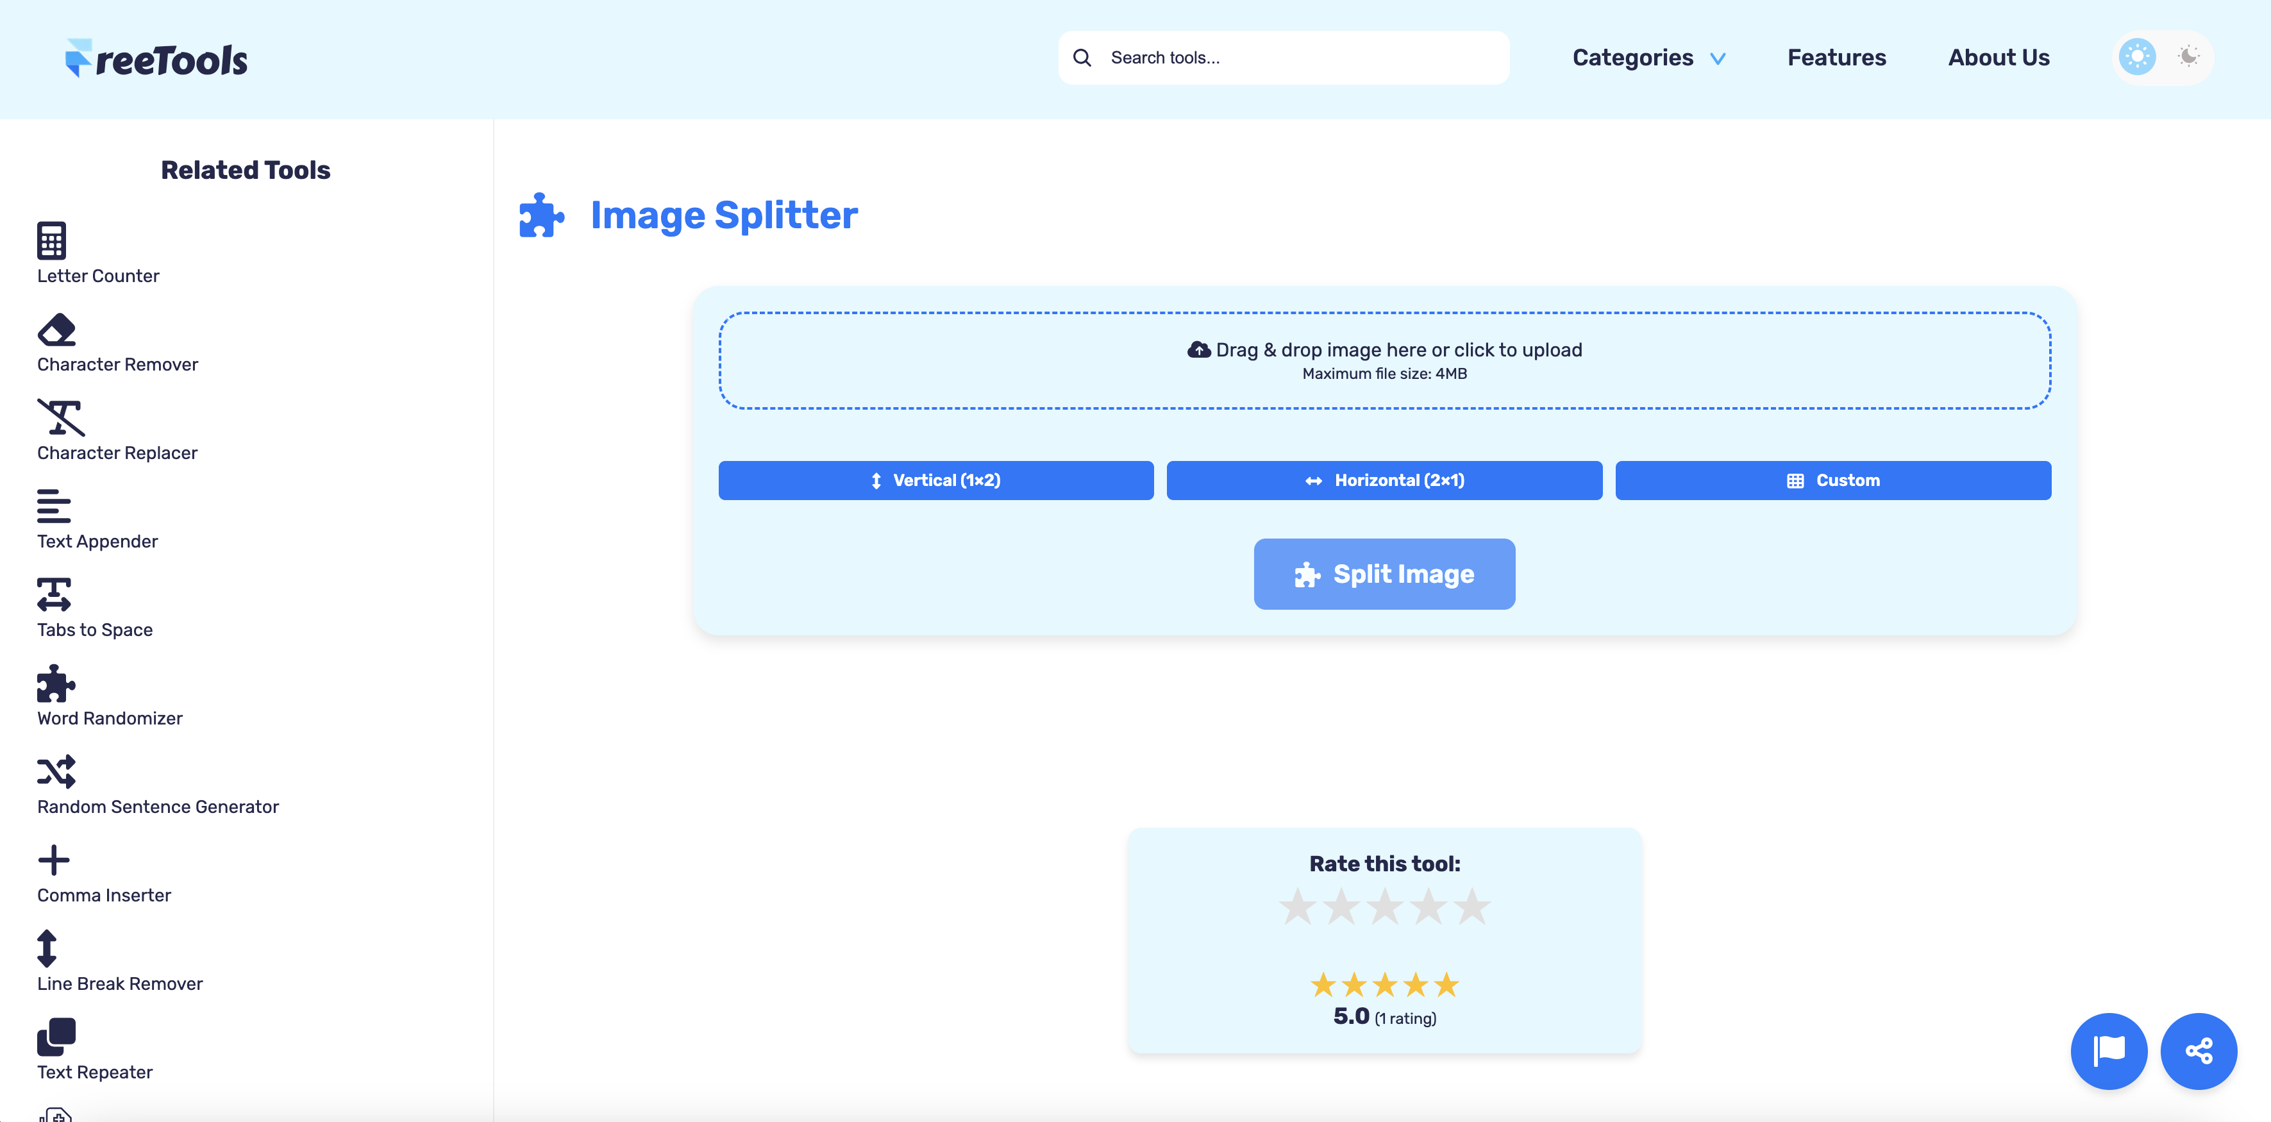Viewport: 2271px width, 1122px height.
Task: Select the Random Sentence Generator icon
Action: pos(56,771)
